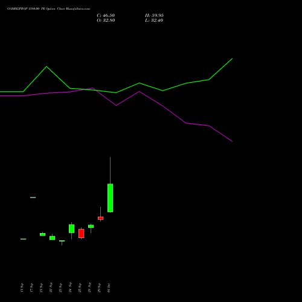The image size is (302, 302).
Task: Select the 01 Oct date label
Action: click(x=109, y=288)
